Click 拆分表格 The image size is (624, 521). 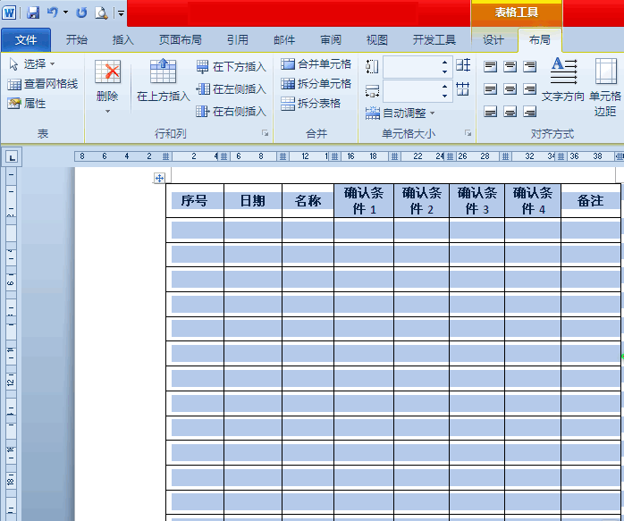point(311,104)
